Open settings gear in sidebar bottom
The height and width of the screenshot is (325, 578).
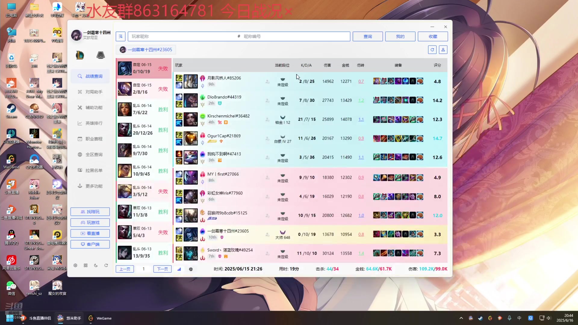click(75, 265)
